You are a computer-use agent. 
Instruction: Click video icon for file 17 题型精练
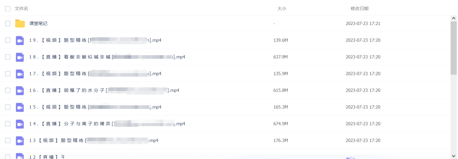click(20, 74)
